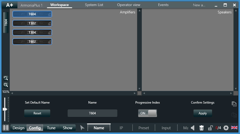Select the pointer arrow tool
The width and height of the screenshot is (240, 134).
point(82,128)
